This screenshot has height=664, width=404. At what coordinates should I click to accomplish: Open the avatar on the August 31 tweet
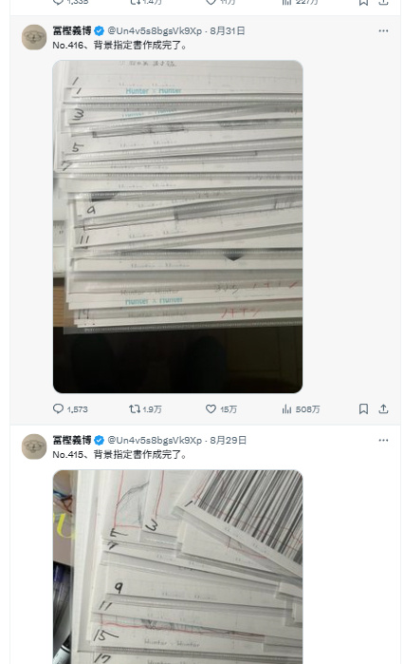point(34,37)
